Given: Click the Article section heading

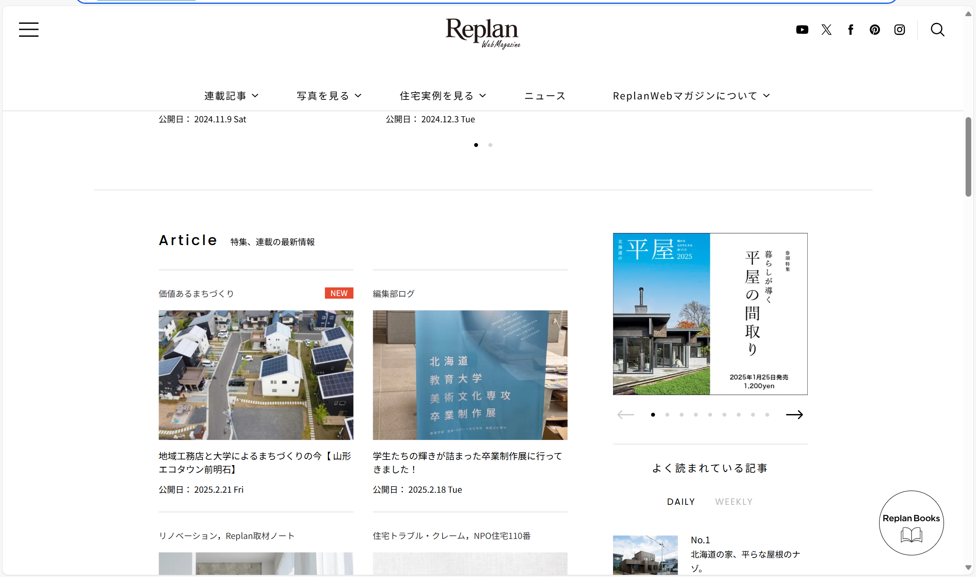Looking at the screenshot, I should pos(188,240).
